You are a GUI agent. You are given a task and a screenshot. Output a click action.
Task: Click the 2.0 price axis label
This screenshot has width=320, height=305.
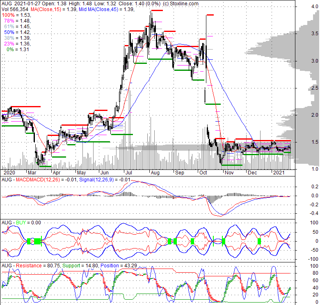point(315,115)
